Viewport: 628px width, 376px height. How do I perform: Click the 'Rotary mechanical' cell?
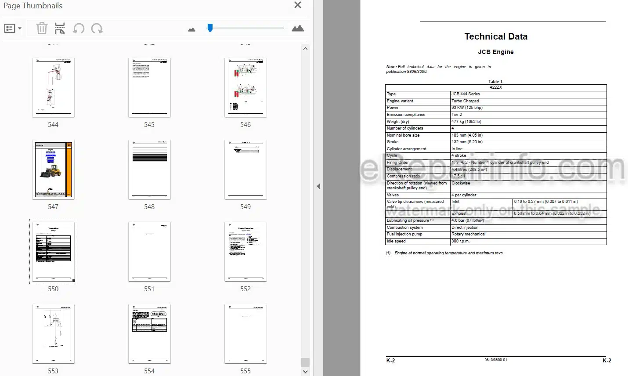469,234
